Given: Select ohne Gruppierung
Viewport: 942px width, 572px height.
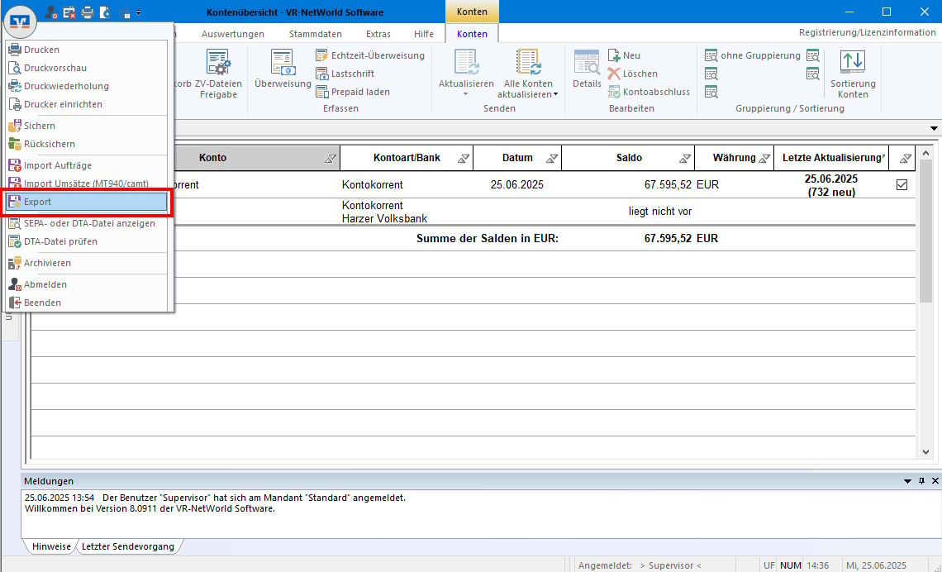Looking at the screenshot, I should tap(753, 55).
